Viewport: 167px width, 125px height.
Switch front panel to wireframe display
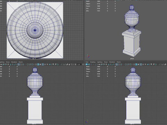36,64
